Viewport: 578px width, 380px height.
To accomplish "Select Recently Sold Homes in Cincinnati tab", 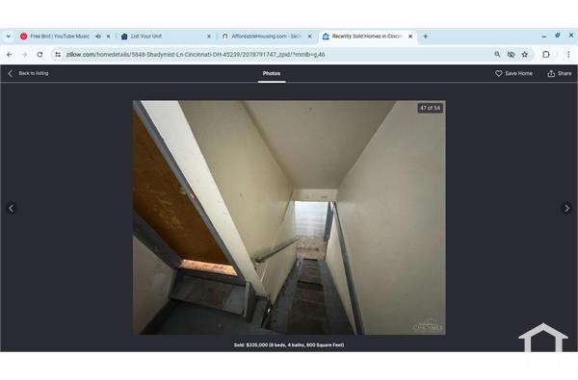I will point(363,37).
